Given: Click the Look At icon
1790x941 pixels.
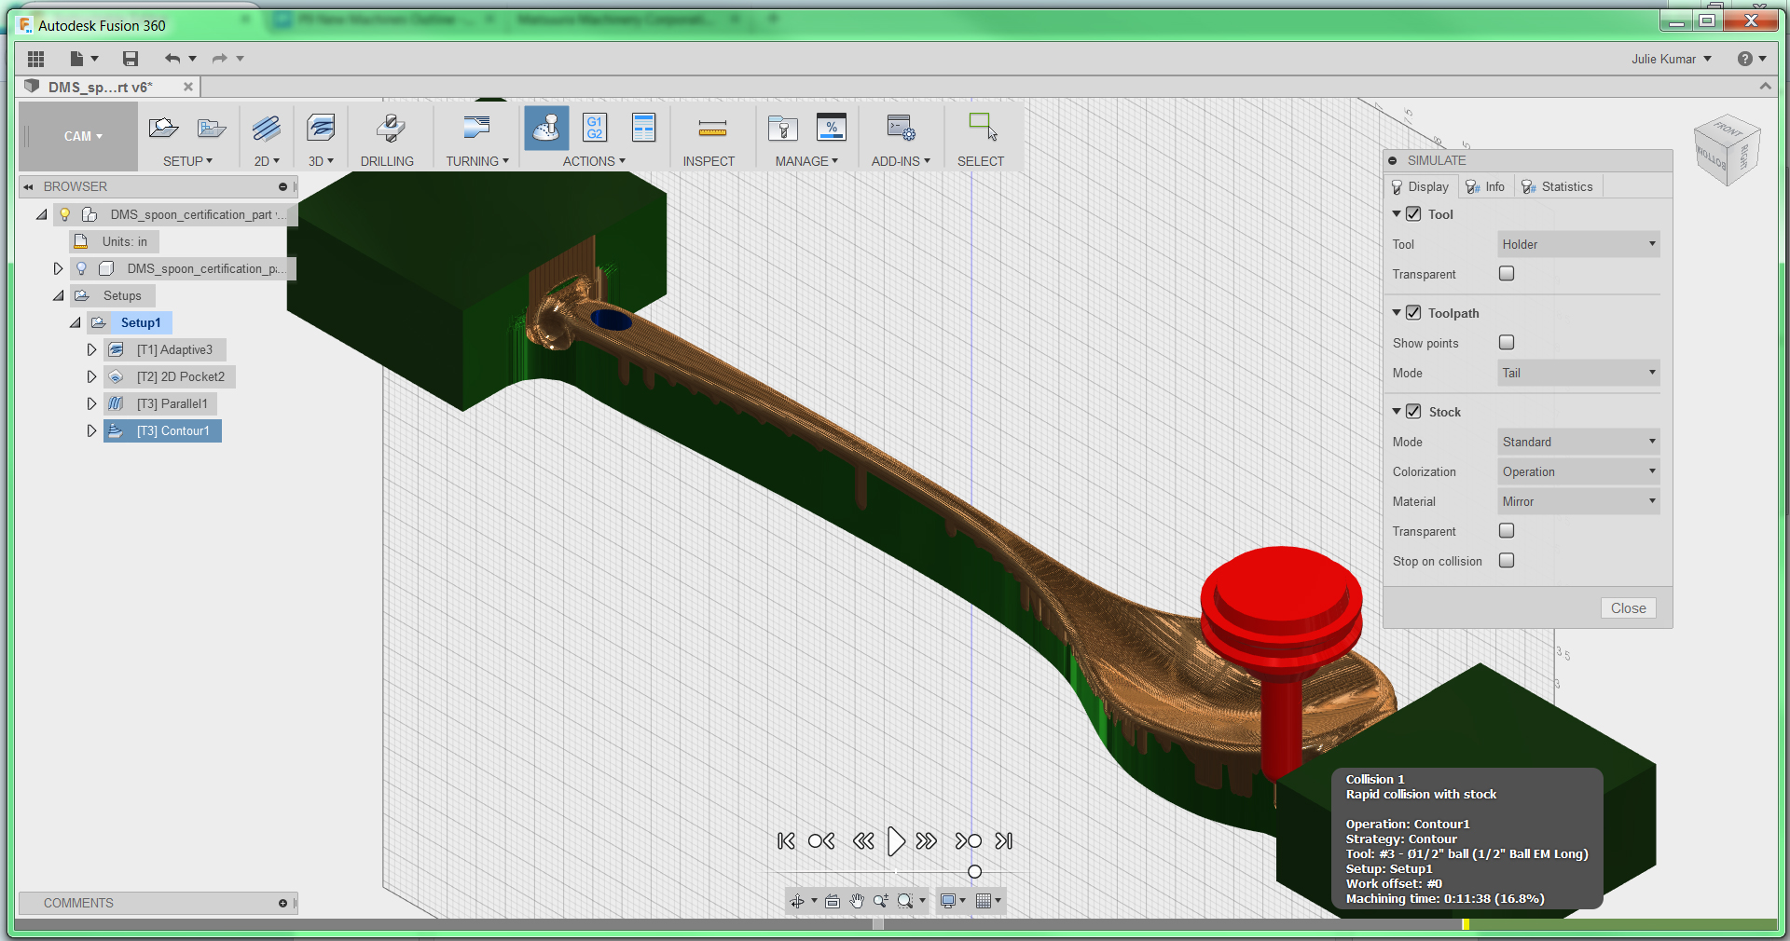Looking at the screenshot, I should coord(833,901).
